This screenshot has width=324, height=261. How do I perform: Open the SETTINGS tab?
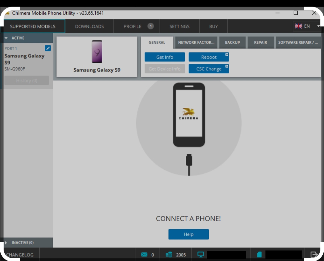tap(179, 26)
